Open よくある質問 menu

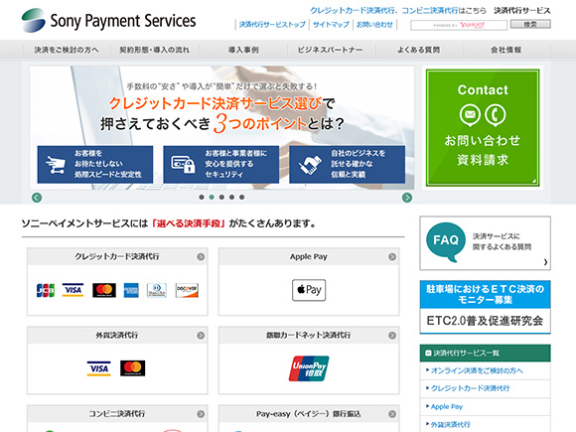pos(419,50)
